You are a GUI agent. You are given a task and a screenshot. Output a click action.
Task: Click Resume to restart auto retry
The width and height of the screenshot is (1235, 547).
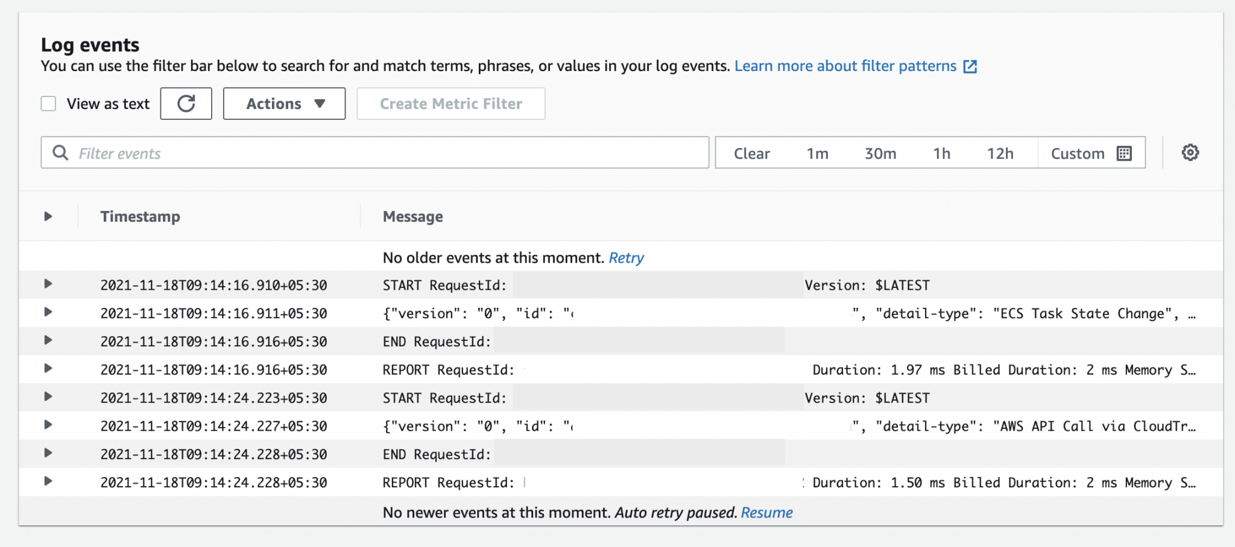click(x=767, y=512)
